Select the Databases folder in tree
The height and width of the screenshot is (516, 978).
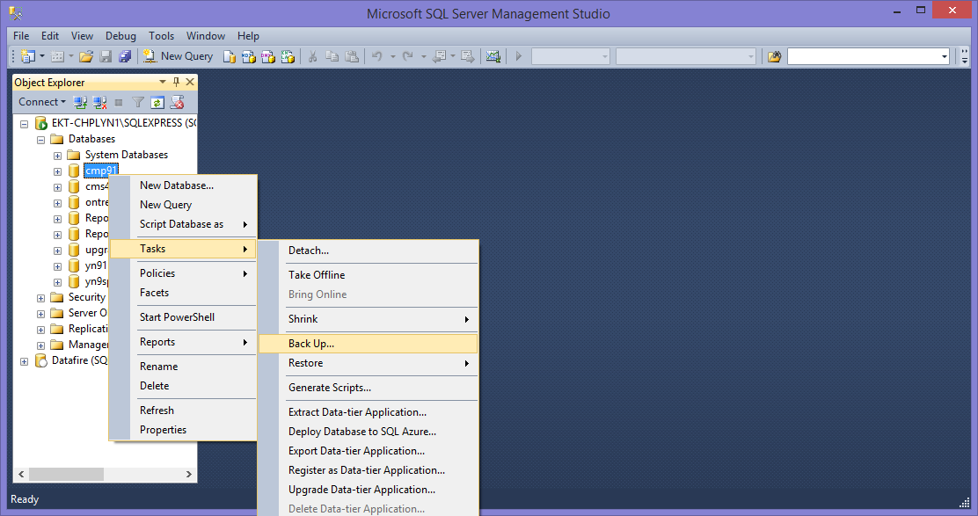pyautogui.click(x=91, y=139)
